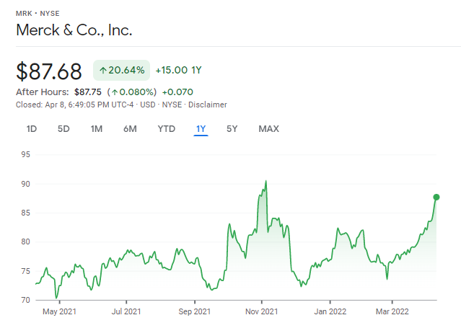The width and height of the screenshot is (461, 328).
Task: Click the green 20.64% change badge
Action: [121, 70]
